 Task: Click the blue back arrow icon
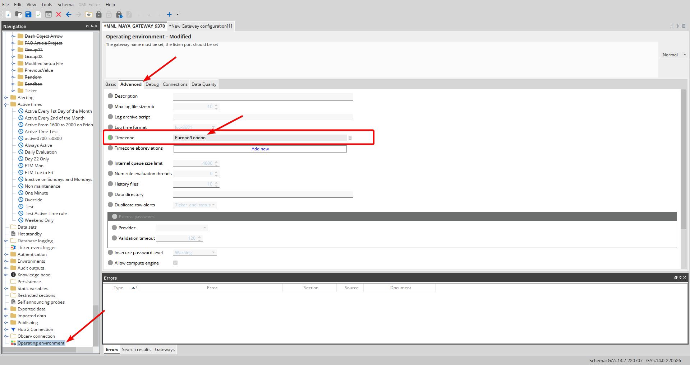[69, 14]
